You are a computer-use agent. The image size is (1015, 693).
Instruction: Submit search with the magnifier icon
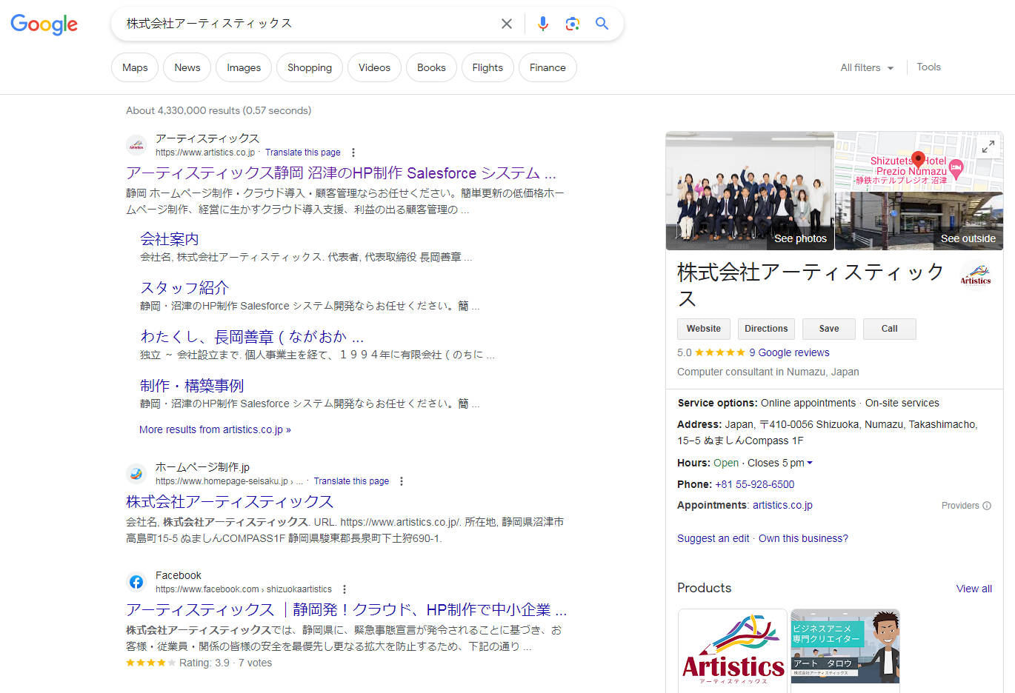coord(602,24)
